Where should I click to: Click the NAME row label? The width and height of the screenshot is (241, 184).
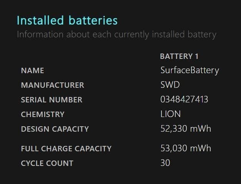point(32,70)
